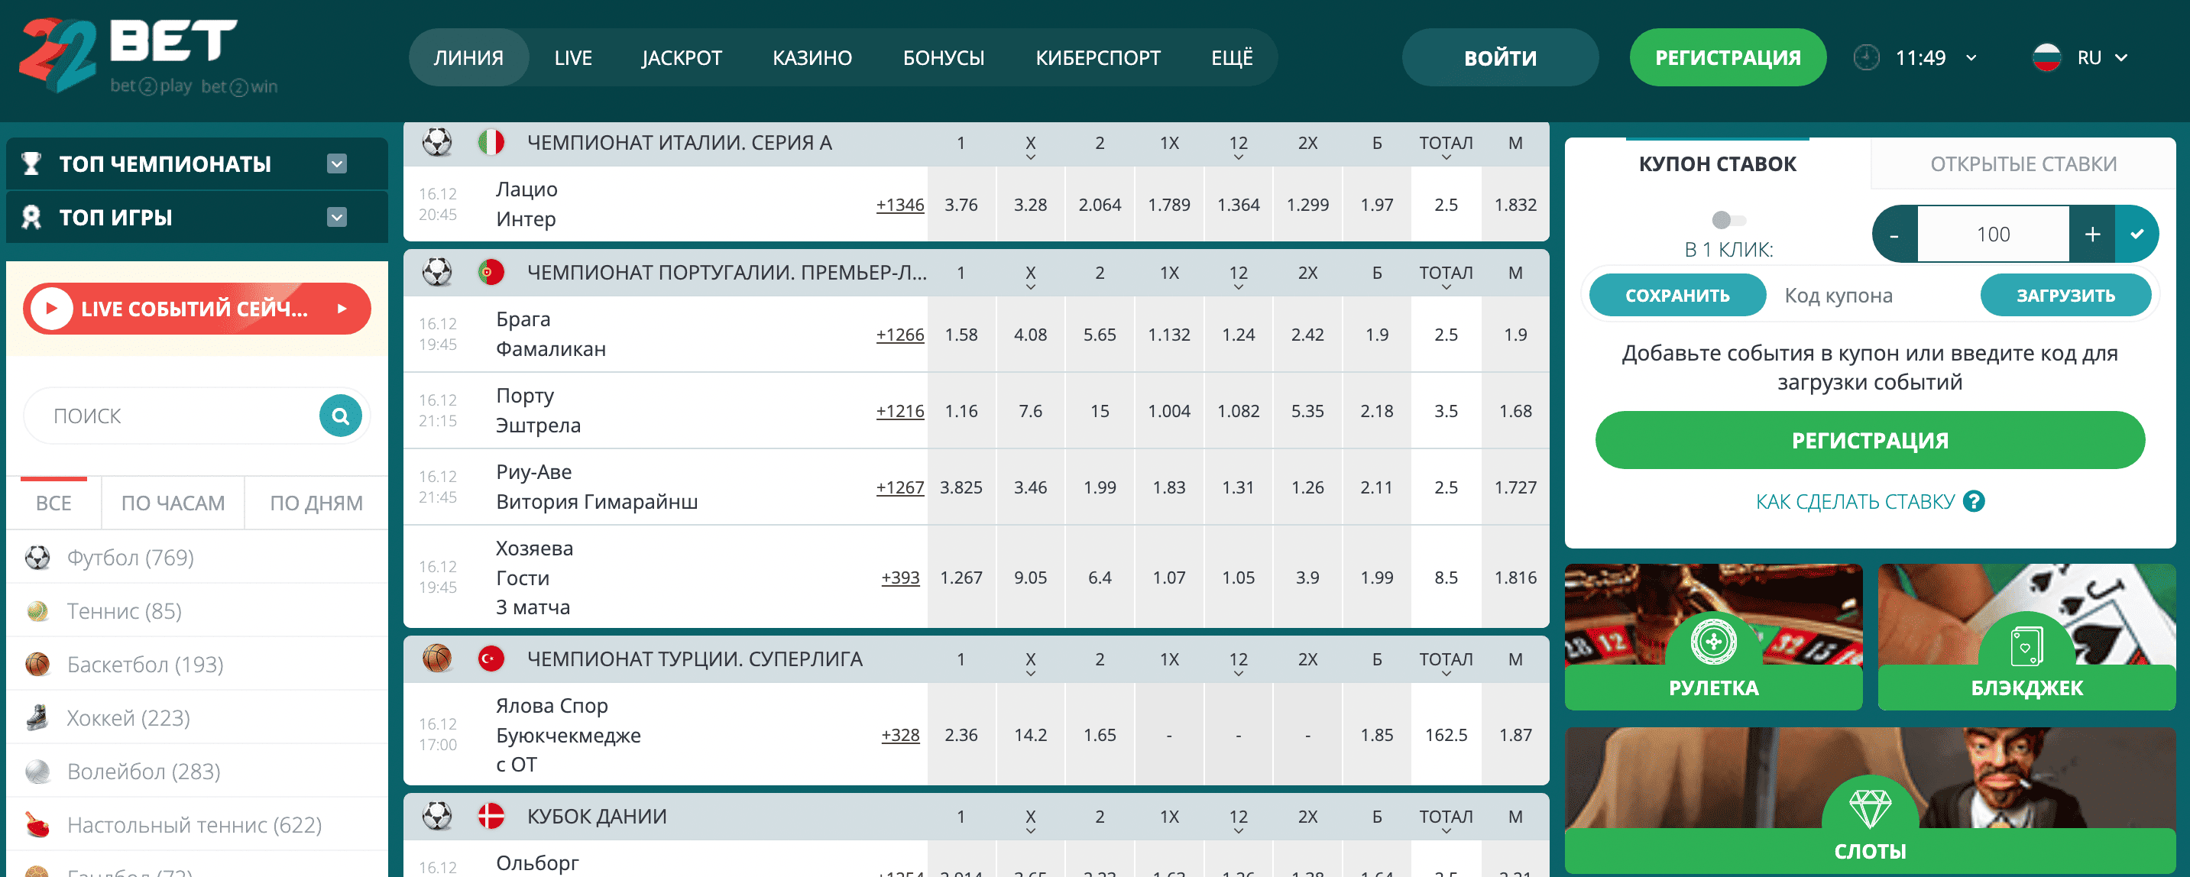The image size is (2190, 877).
Task: Open the Live menu item
Action: click(x=573, y=58)
